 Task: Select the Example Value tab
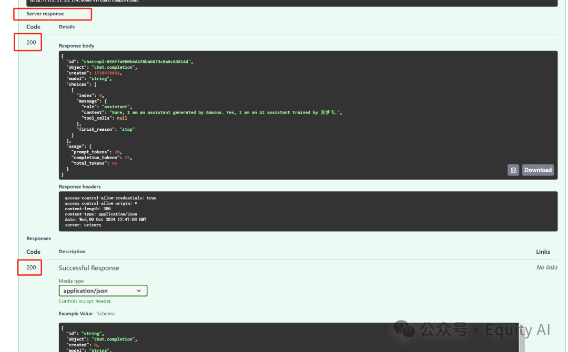(x=76, y=314)
